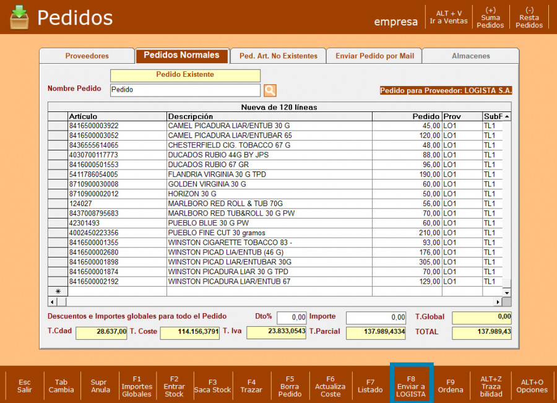Viewport: 557px width, 403px height.
Task: Go to Ventas with ALT+V button
Action: tap(449, 17)
